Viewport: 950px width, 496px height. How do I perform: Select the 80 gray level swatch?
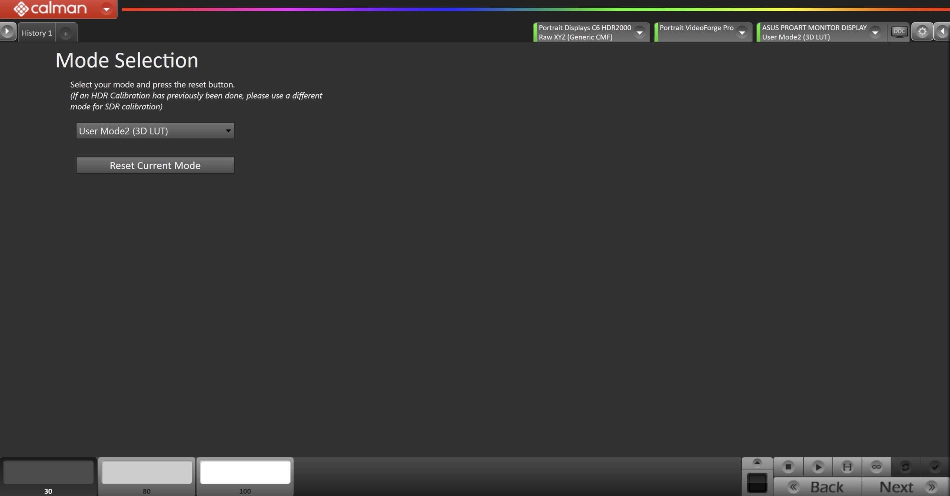tap(147, 476)
